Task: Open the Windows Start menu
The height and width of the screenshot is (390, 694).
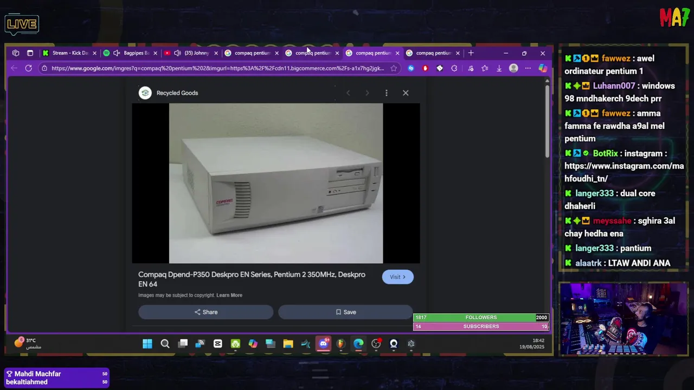Action: tap(147, 343)
